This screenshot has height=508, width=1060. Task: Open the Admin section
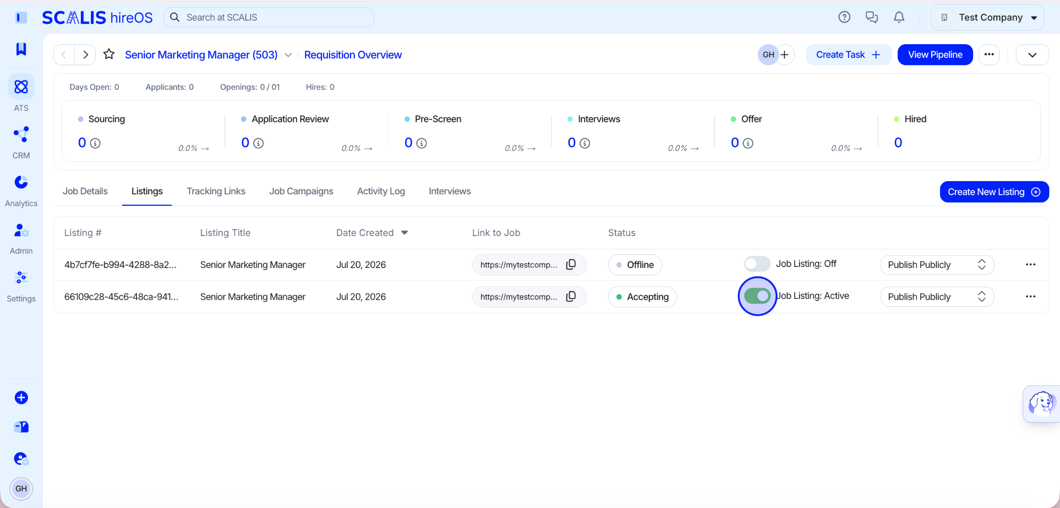21,238
